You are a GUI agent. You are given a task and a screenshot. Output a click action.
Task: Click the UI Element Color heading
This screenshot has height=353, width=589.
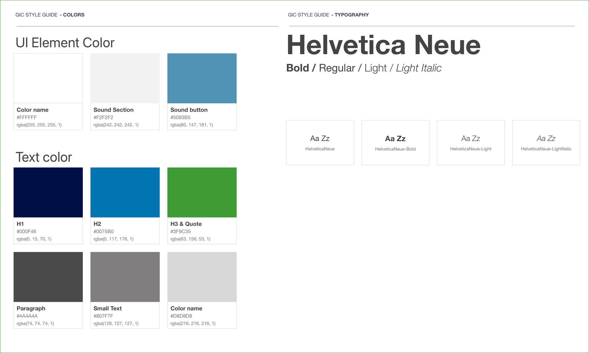tap(65, 43)
